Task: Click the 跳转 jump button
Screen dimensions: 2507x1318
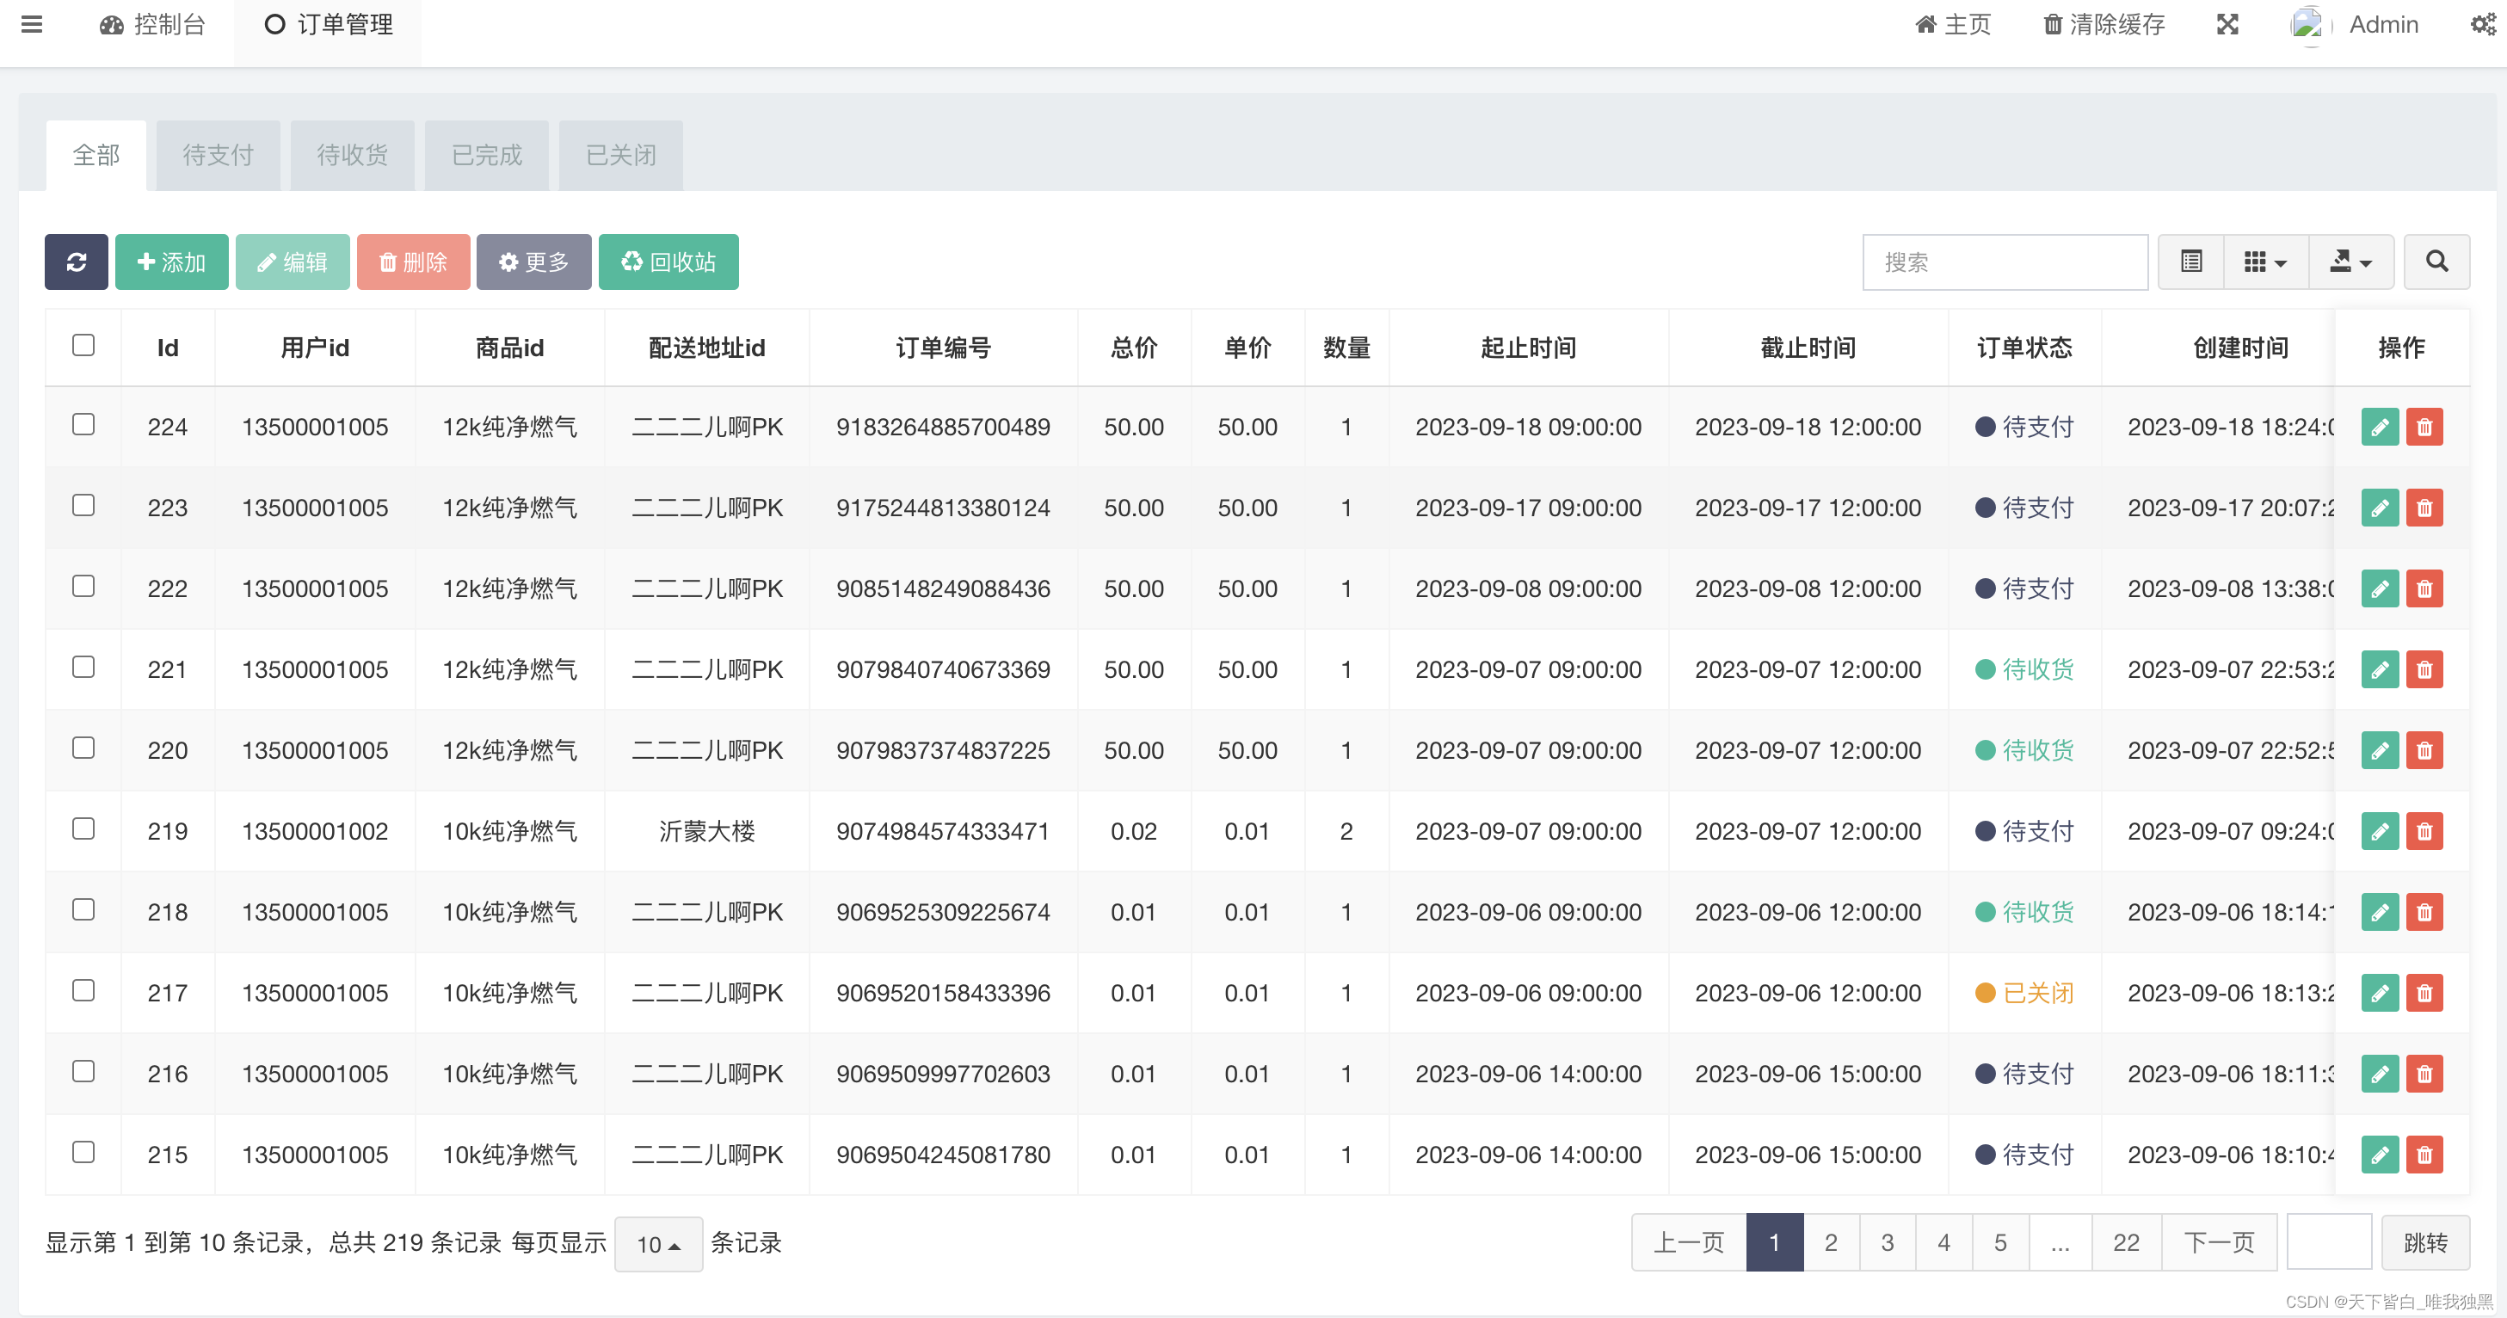Action: click(x=2425, y=1243)
